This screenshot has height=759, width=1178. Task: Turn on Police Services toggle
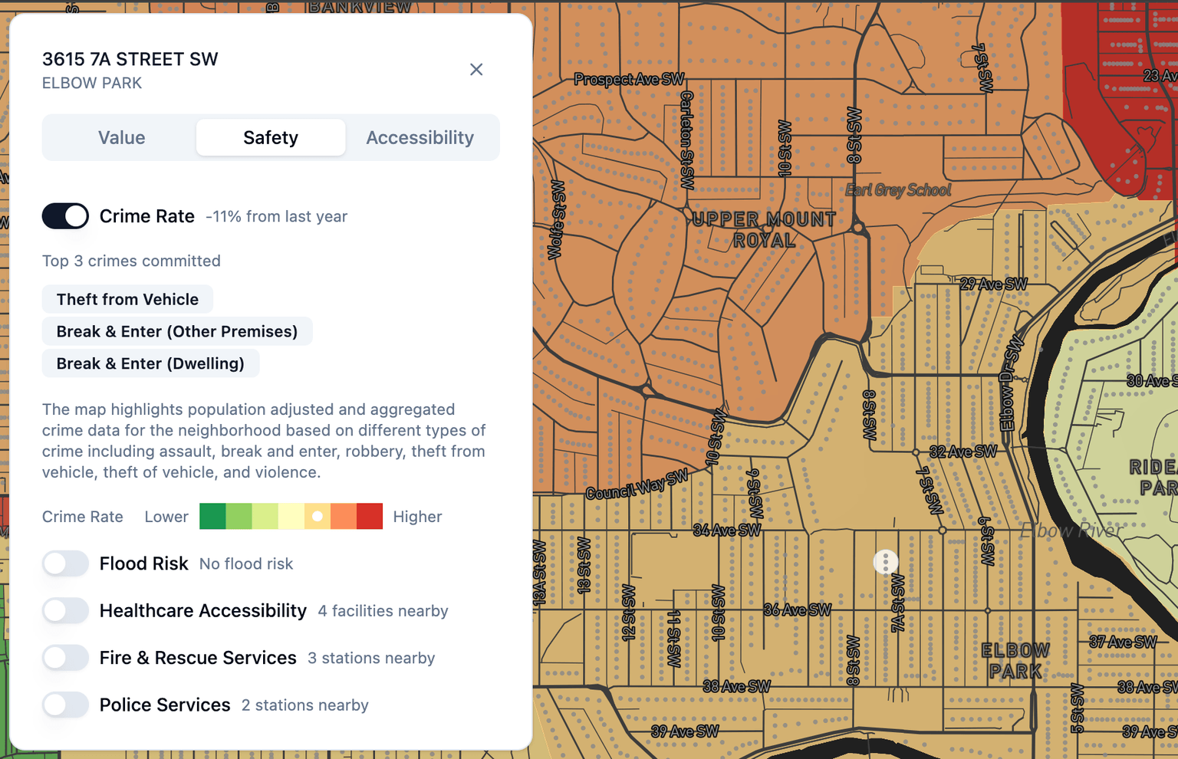(65, 705)
